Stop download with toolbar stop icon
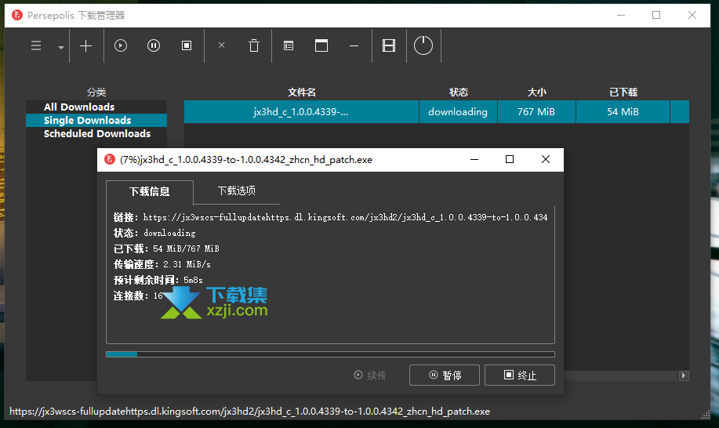The image size is (719, 428). click(x=187, y=45)
